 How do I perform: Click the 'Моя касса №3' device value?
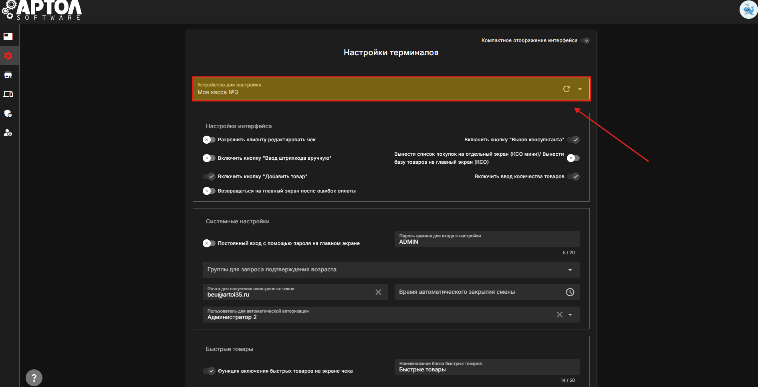point(218,92)
